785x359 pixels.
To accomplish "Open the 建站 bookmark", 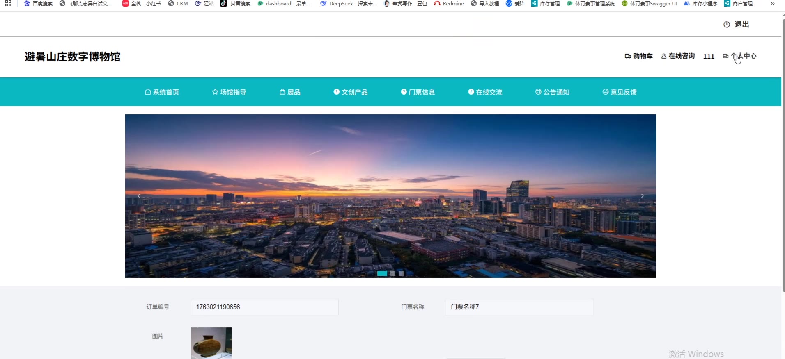I will 204,3.
